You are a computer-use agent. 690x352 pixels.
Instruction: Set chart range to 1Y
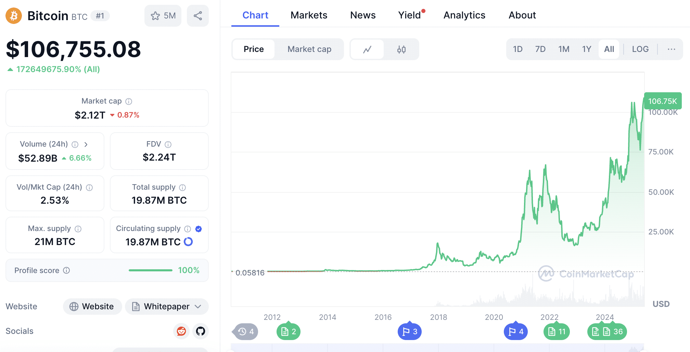587,49
